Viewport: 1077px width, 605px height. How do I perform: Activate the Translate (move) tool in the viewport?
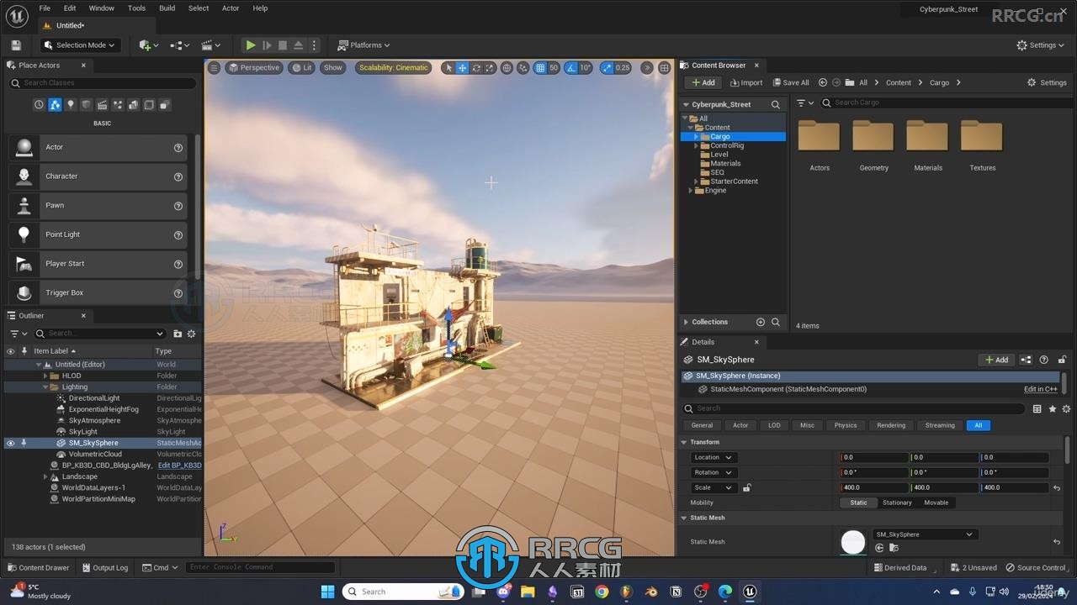462,68
